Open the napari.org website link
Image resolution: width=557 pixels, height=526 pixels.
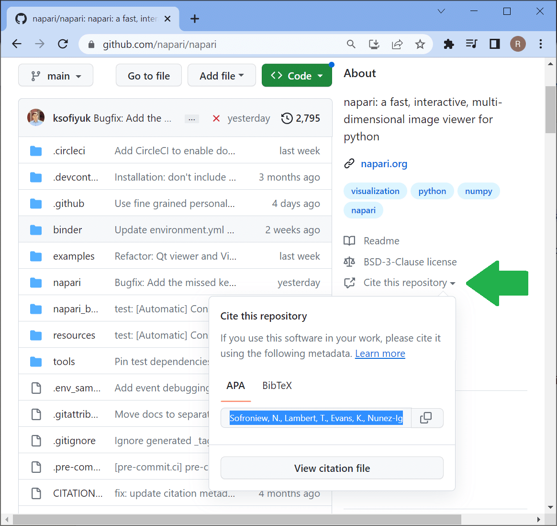tap(384, 164)
